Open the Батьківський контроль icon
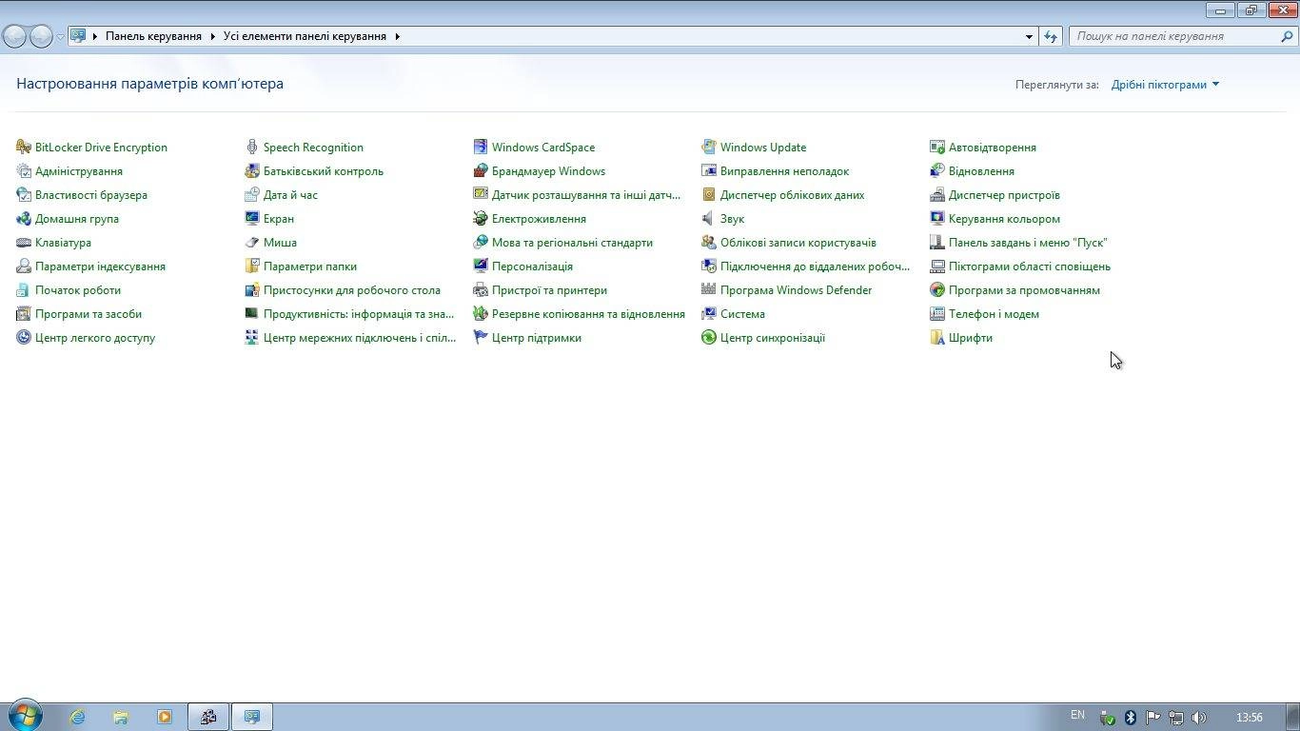The image size is (1300, 731). tap(252, 171)
